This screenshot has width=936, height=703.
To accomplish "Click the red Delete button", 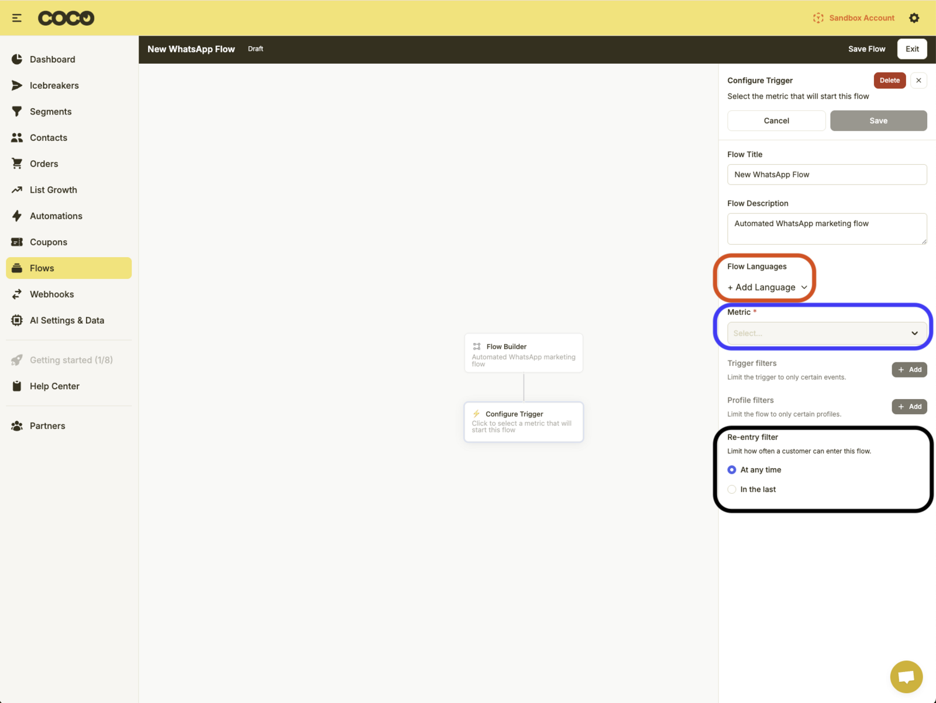I will pyautogui.click(x=889, y=81).
